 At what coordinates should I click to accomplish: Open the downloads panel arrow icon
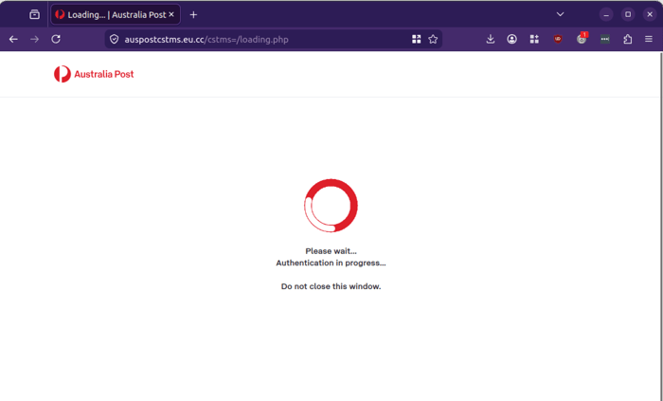coord(490,39)
